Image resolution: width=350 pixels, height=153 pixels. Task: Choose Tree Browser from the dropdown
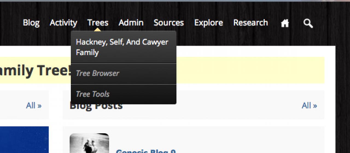124,73
